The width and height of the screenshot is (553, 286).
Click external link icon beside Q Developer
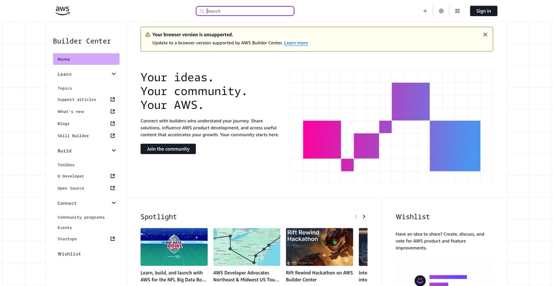tap(113, 176)
